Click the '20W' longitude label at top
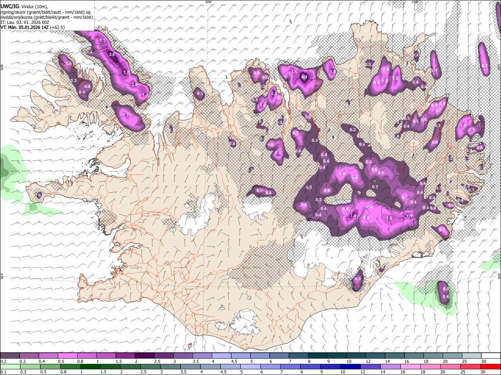 coord(208,2)
